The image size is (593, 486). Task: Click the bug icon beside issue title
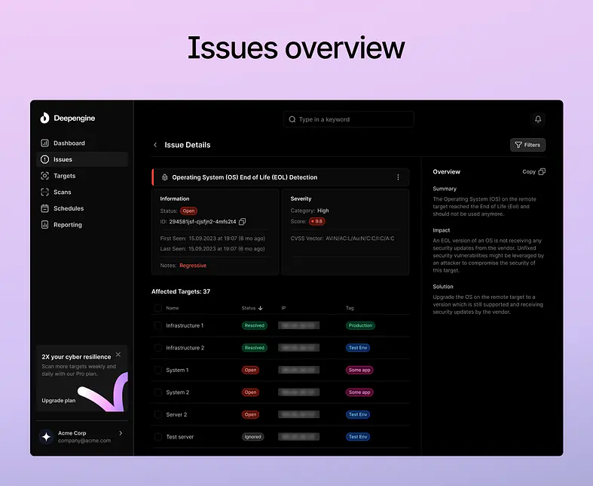coord(164,177)
